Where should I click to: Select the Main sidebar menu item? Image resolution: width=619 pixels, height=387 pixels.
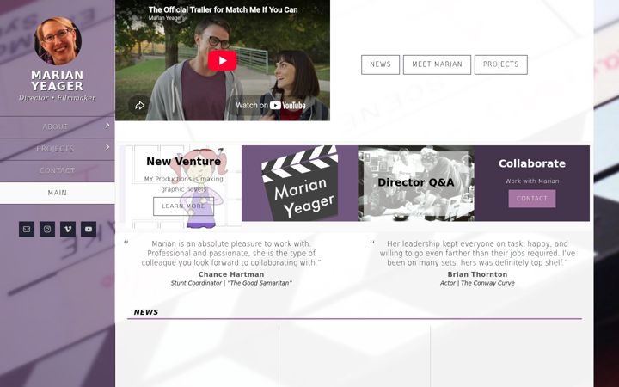[58, 193]
